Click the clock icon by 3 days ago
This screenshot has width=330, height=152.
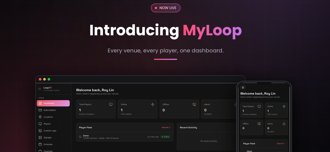coord(148,137)
